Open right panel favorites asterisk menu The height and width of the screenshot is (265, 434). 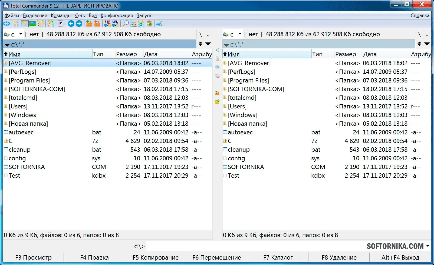[419, 44]
